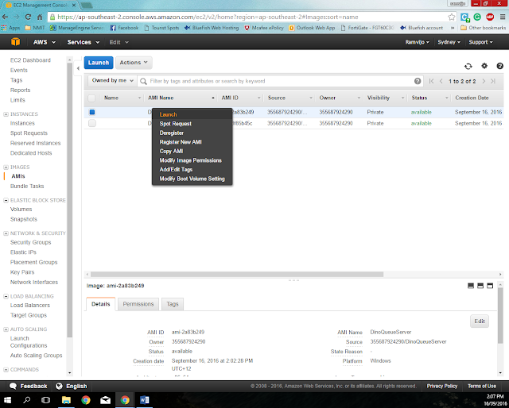The image size is (509, 408).
Task: Open the Mail app in the taskbar
Action: pyautogui.click(x=105, y=400)
